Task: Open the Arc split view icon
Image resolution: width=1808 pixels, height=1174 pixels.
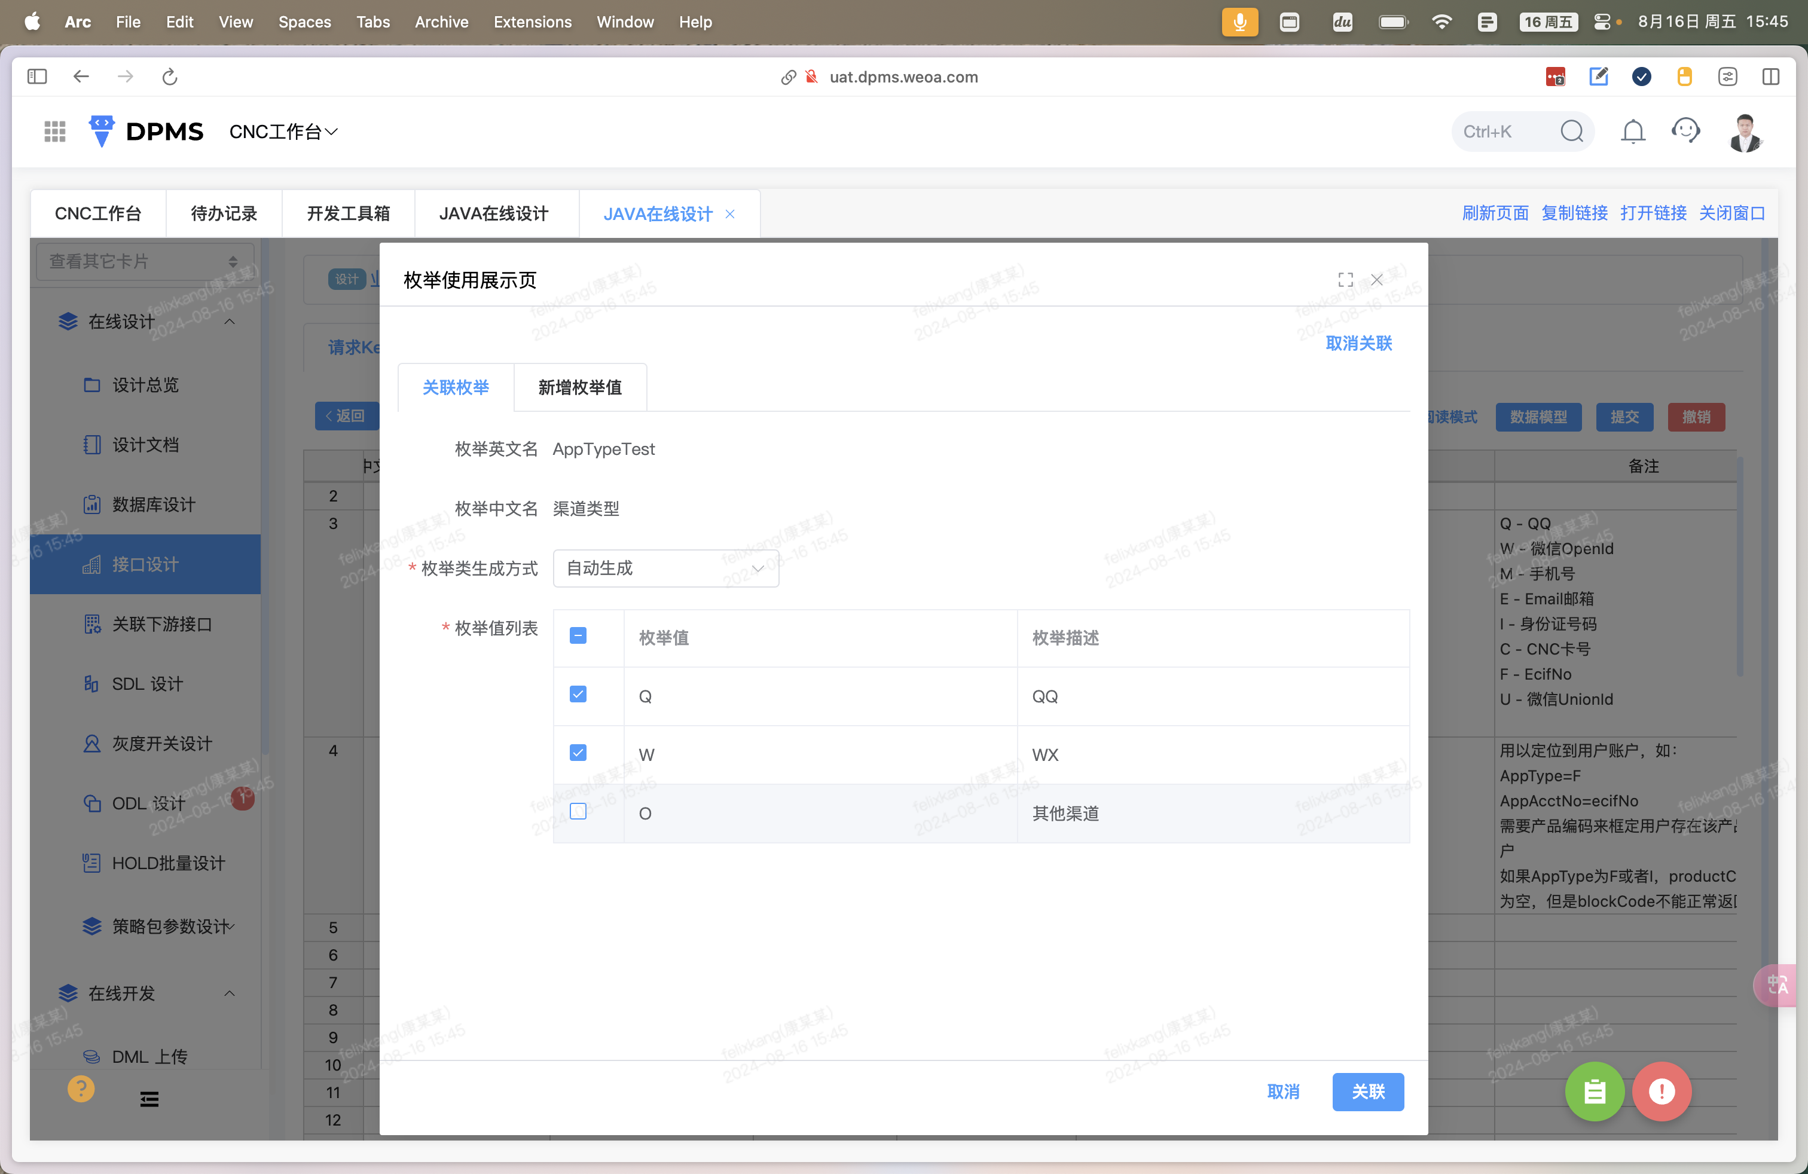Action: pyautogui.click(x=1771, y=77)
